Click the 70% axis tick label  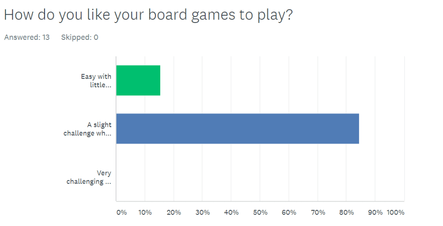[317, 213]
